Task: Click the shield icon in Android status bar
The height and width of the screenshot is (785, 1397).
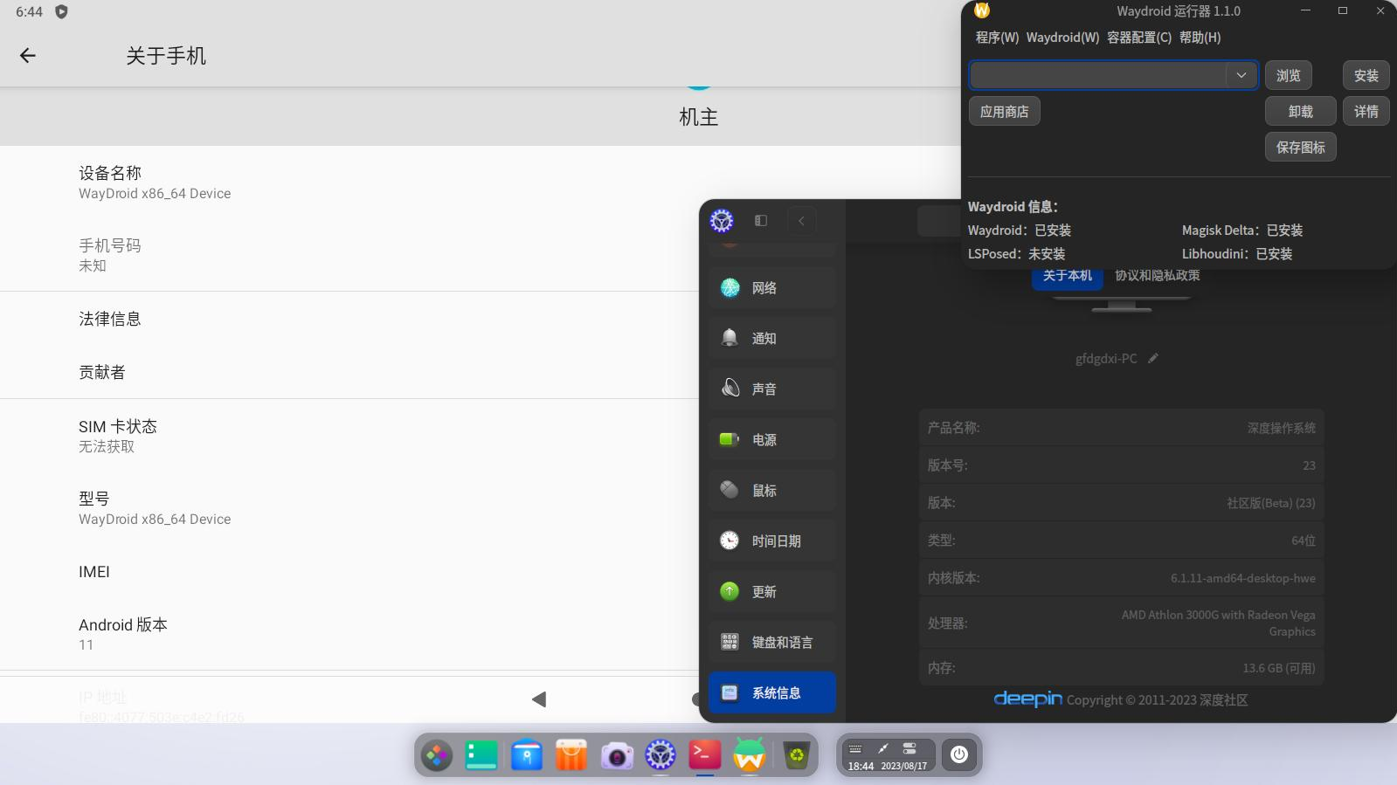Action: (61, 11)
